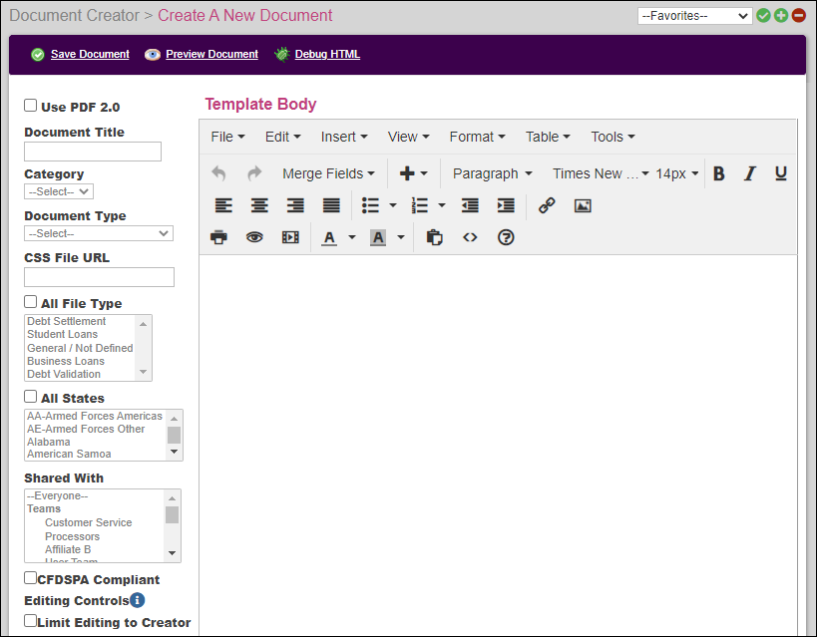This screenshot has width=817, height=637.
Task: Open the Print icon in the editor toolbar
Action: 218,237
